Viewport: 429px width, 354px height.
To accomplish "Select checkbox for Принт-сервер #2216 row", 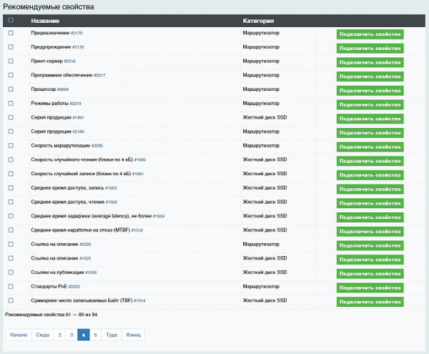I will point(11,62).
